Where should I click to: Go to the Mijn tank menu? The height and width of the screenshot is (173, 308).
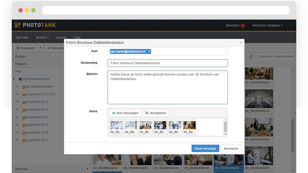coord(22,37)
